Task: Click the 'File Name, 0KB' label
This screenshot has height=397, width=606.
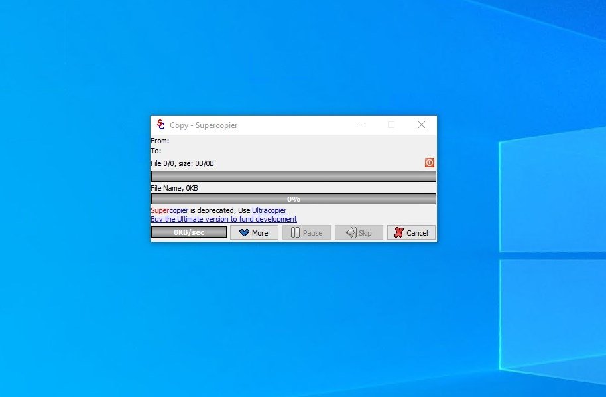Action: (174, 188)
